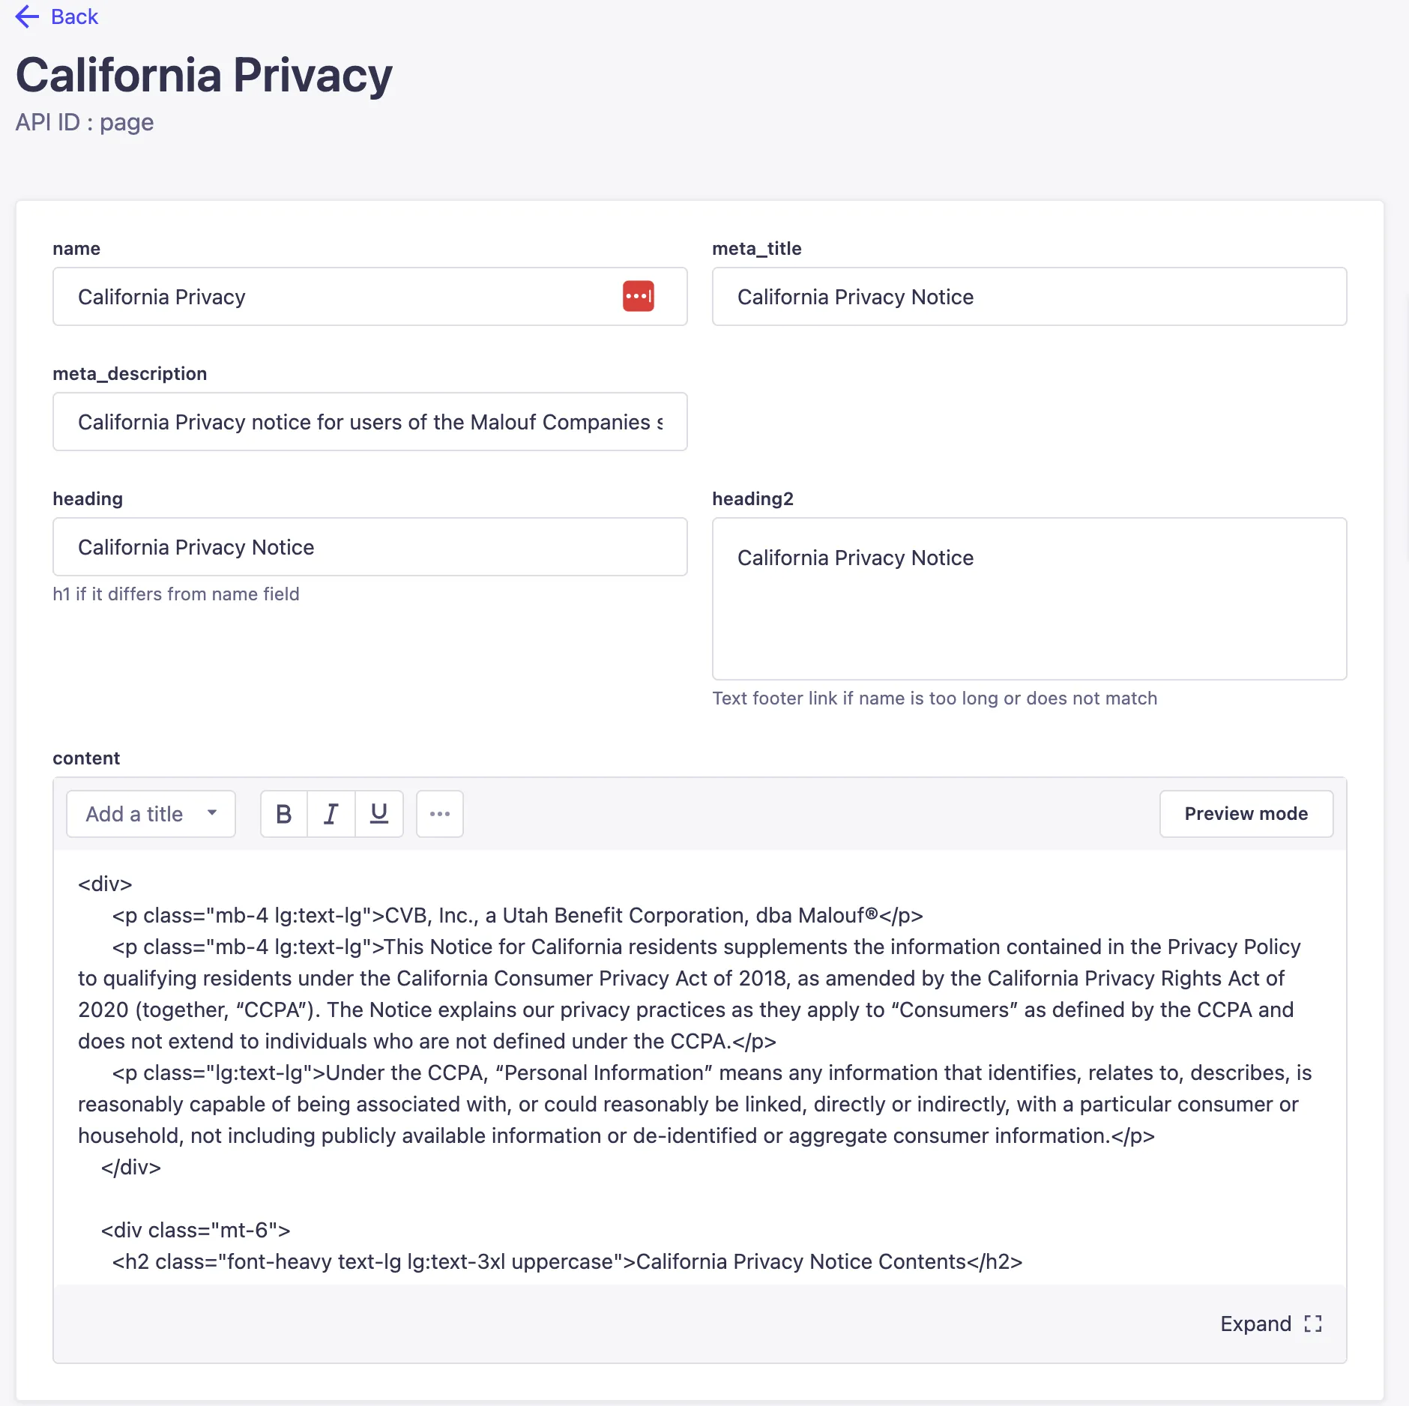Toggle Preview mode for the content editor
This screenshot has height=1406, width=1409.
[x=1246, y=814]
